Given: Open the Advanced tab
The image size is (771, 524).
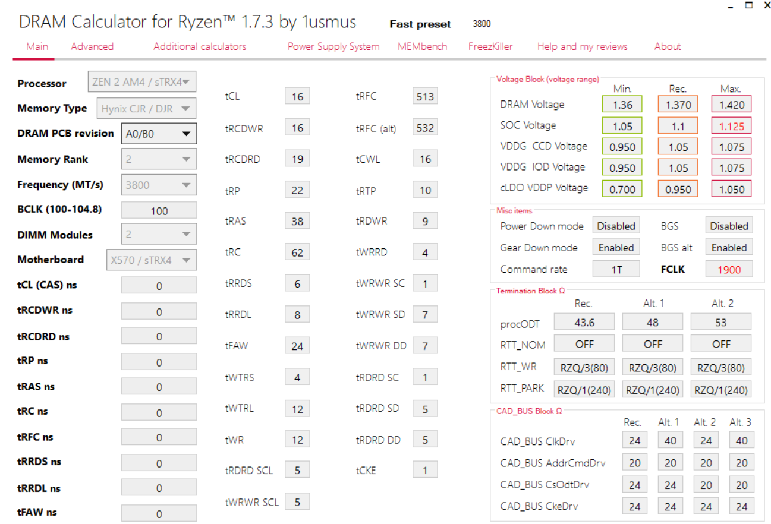Looking at the screenshot, I should coord(92,46).
